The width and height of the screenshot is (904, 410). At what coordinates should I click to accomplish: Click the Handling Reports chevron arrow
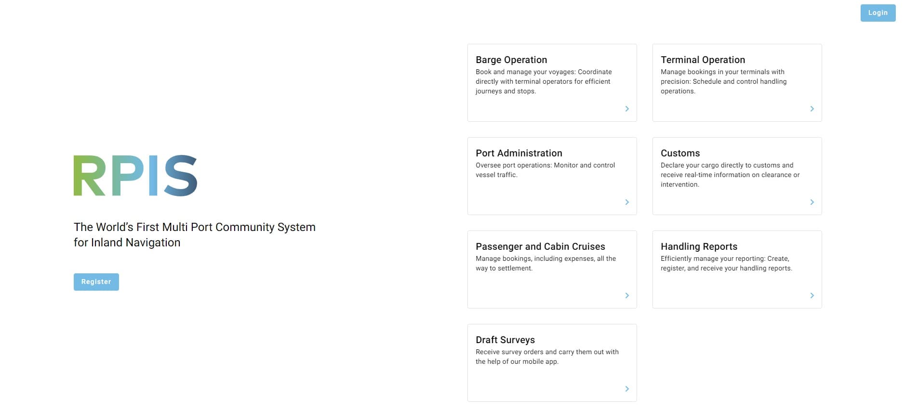(x=812, y=295)
